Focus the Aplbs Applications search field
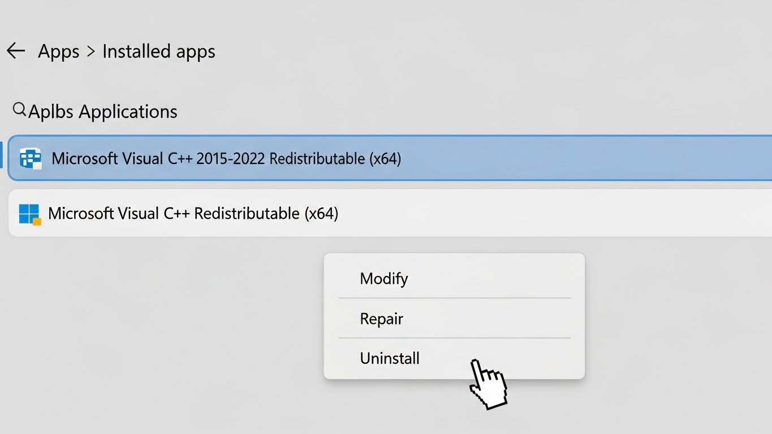The height and width of the screenshot is (434, 772). (103, 111)
